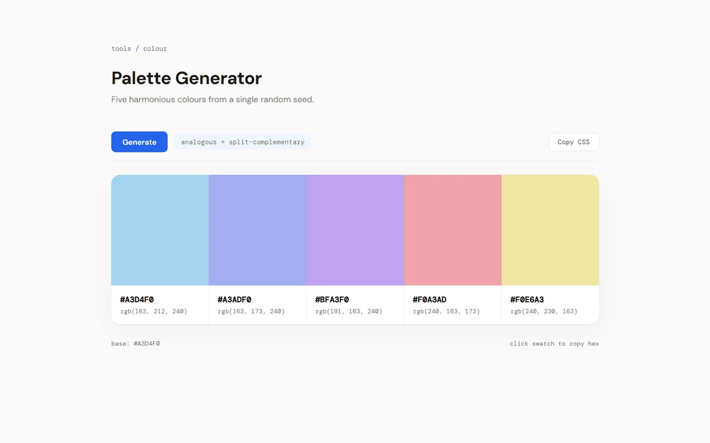The image size is (710, 443).
Task: Click the rgb(191, 163, 240) value
Action: [x=349, y=311]
